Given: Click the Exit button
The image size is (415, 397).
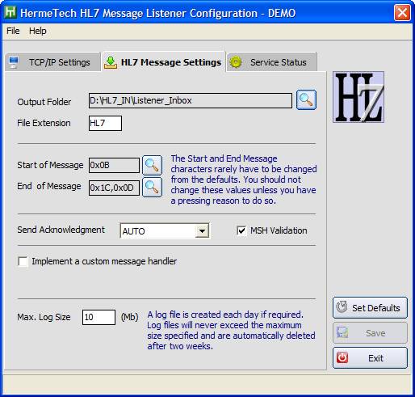Looking at the screenshot, I should tap(370, 358).
